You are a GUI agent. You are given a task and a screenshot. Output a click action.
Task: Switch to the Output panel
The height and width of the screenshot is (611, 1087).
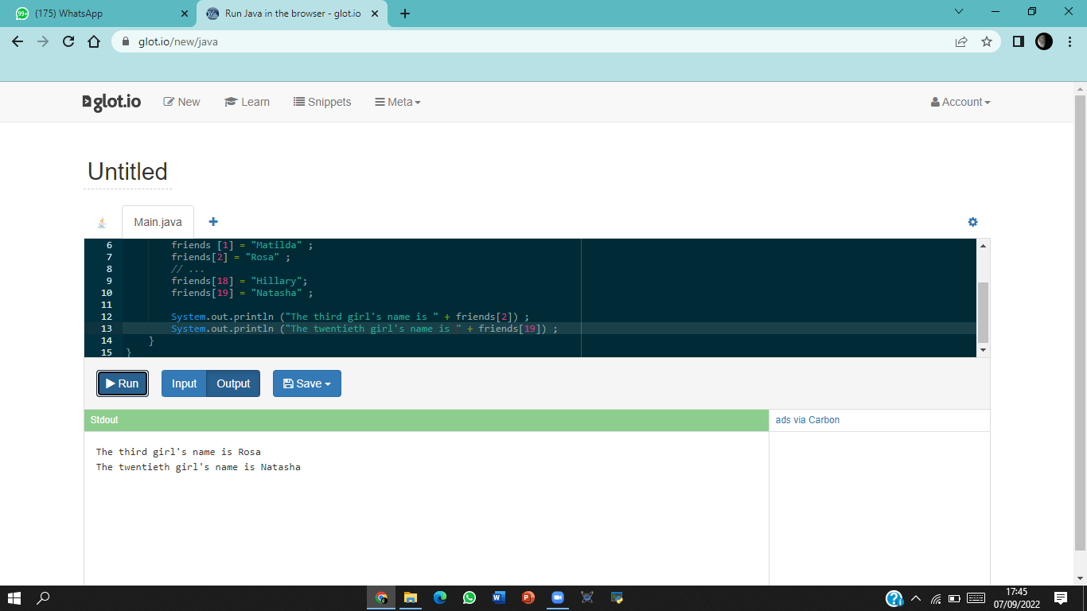tap(233, 383)
